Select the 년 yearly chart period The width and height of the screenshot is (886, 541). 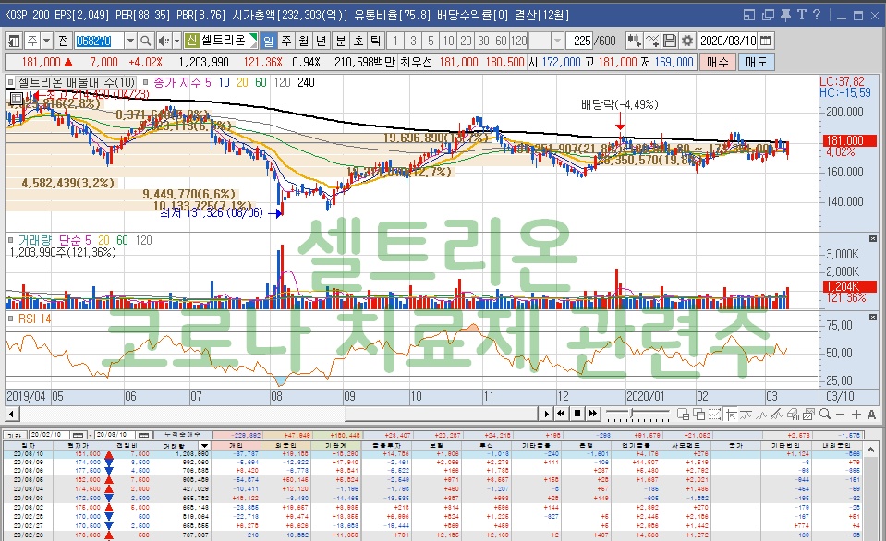pyautogui.click(x=322, y=41)
